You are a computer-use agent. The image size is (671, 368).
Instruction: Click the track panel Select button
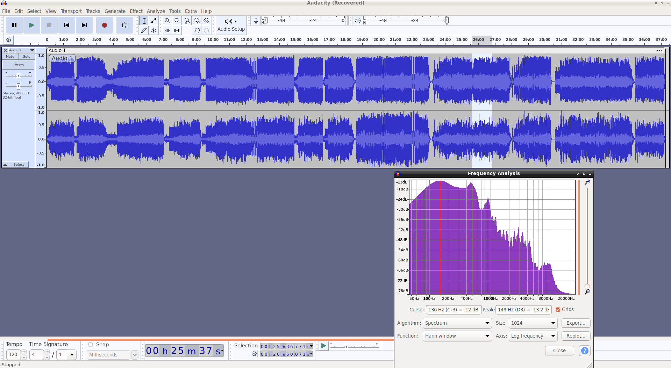19,165
